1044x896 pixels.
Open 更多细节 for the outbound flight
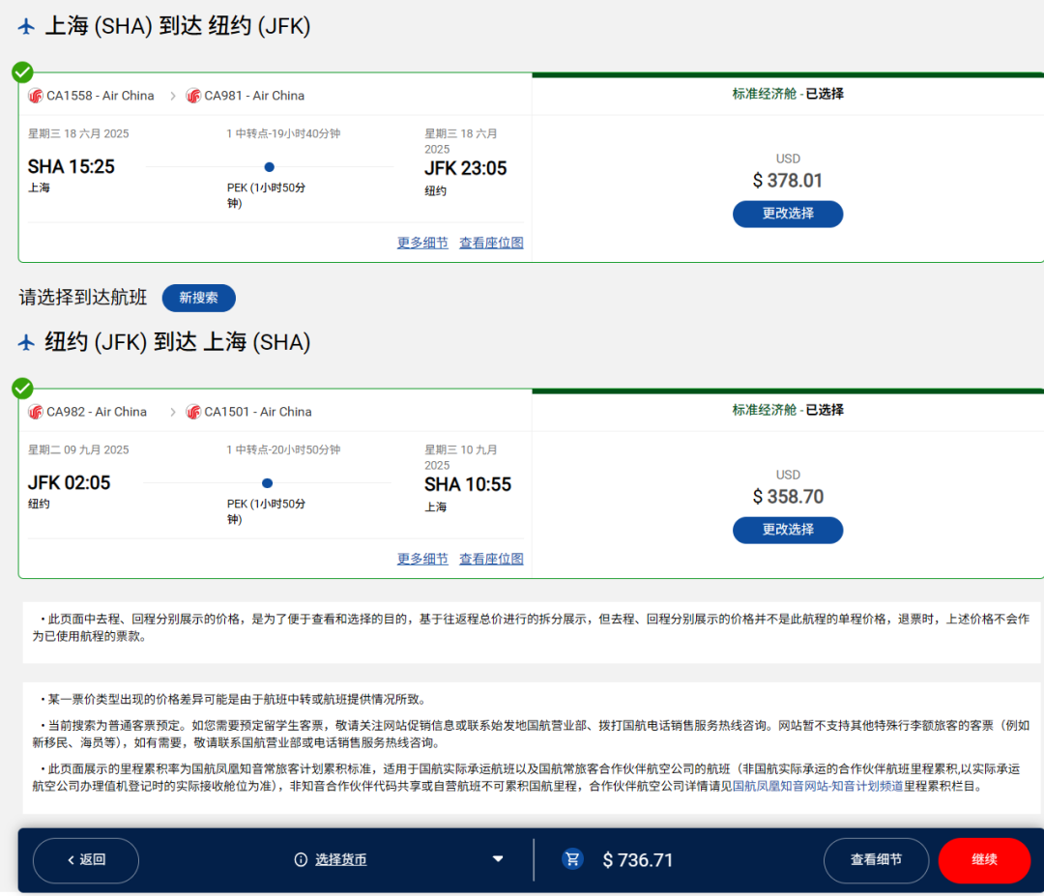pos(422,243)
